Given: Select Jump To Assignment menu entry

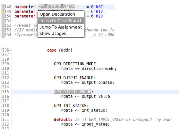Looking at the screenshot, I should tap(61, 27).
